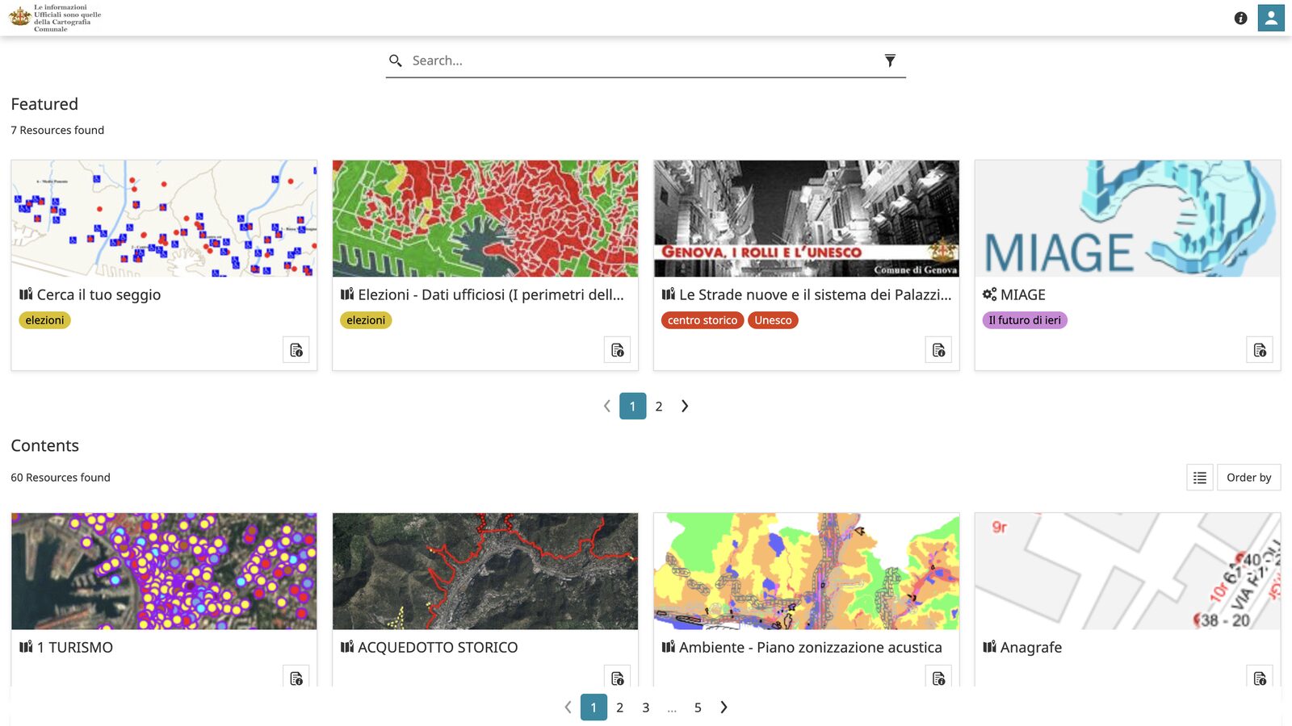Open the search filter funnel icon
1292x726 pixels.
pyautogui.click(x=890, y=60)
